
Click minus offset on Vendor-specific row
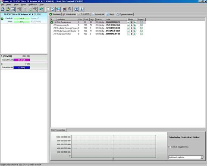[x=129, y=25]
